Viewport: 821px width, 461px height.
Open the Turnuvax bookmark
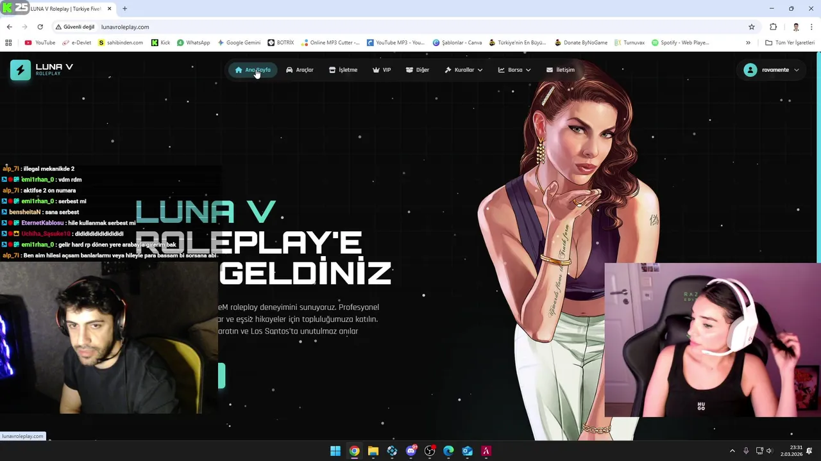coord(629,43)
